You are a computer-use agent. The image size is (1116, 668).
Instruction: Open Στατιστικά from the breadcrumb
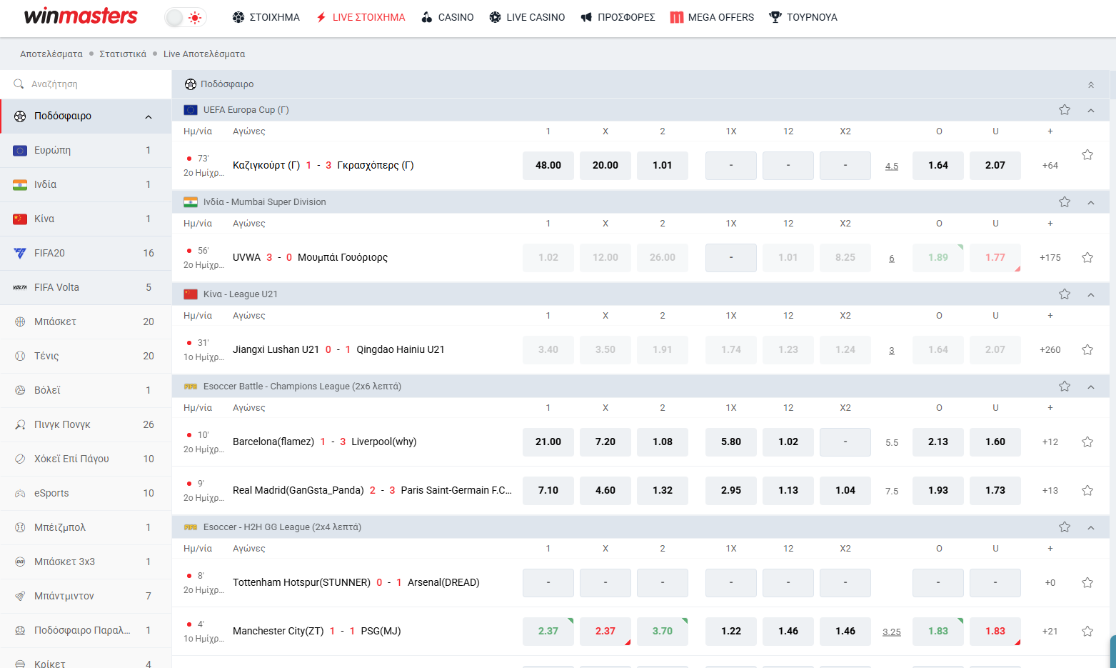click(x=123, y=54)
